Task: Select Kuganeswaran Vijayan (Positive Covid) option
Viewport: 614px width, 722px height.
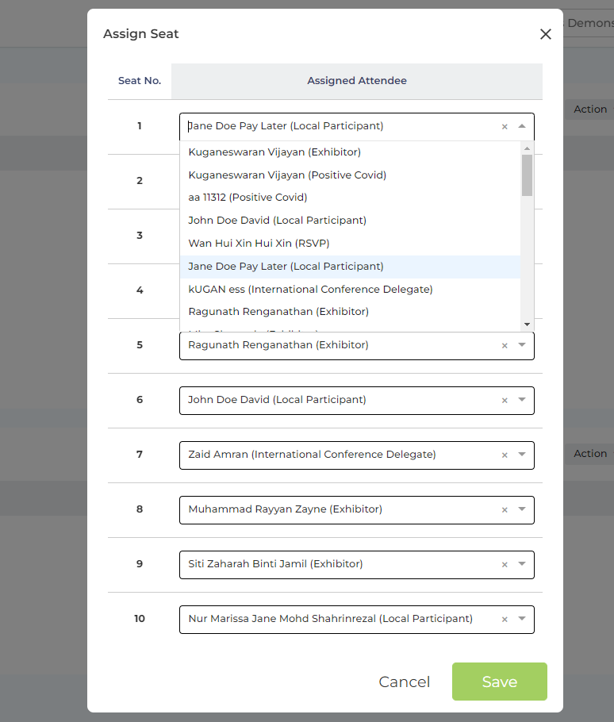Action: (x=350, y=175)
